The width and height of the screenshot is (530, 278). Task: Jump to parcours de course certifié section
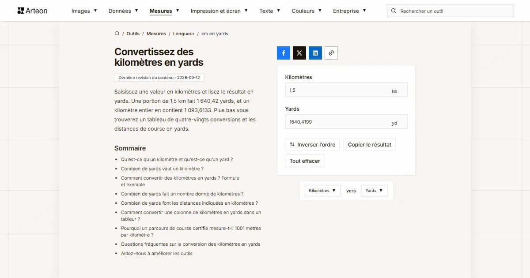coord(191,232)
